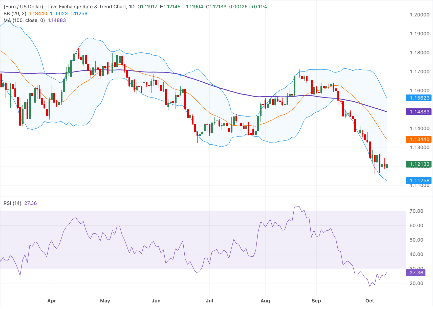Click the Sep label on time axis

(x=316, y=301)
